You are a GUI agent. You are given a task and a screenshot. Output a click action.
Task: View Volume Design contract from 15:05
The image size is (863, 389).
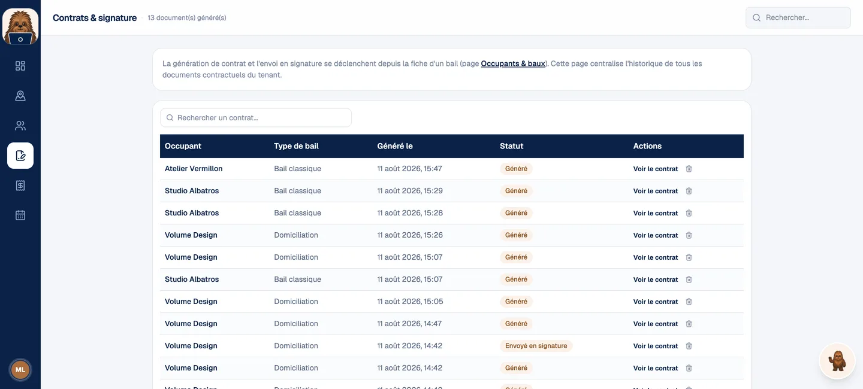pyautogui.click(x=656, y=302)
